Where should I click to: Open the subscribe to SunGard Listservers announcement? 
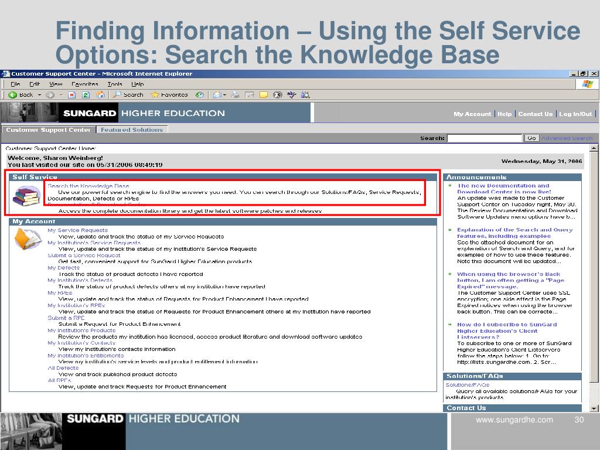click(507, 330)
